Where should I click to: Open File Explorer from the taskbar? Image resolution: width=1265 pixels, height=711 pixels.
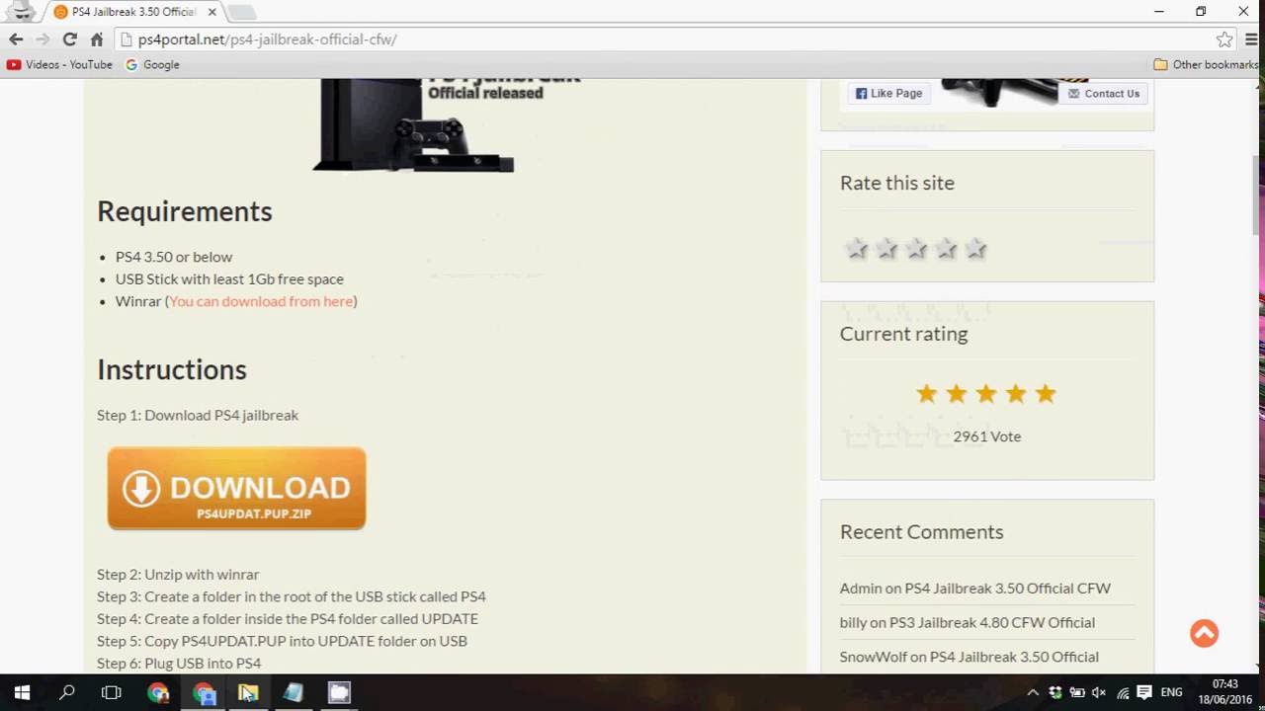click(x=248, y=692)
